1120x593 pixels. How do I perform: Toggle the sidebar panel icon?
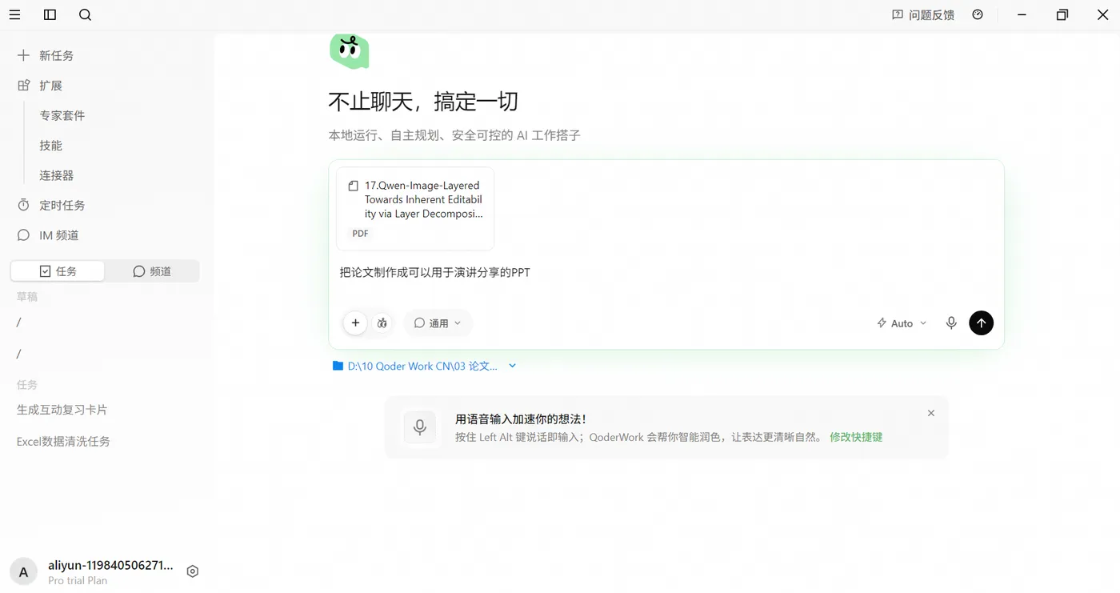(50, 14)
